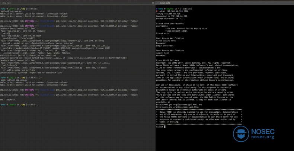Click the final 'Cisco#' prompt with cursor
Screen dimensions: 294x151
pos(161,127)
